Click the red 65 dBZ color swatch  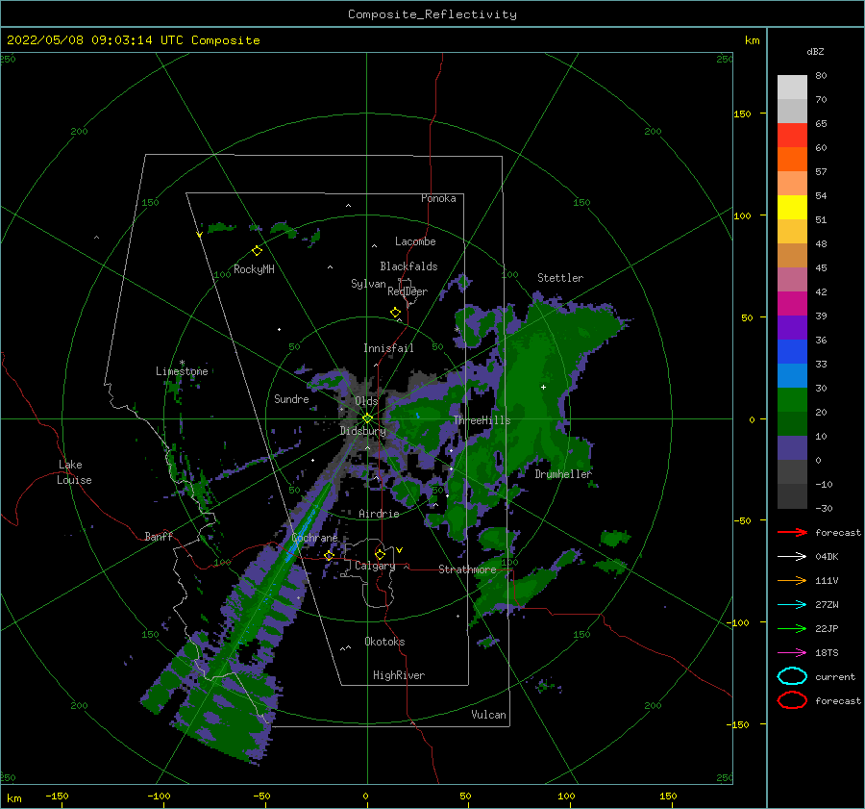click(x=792, y=136)
